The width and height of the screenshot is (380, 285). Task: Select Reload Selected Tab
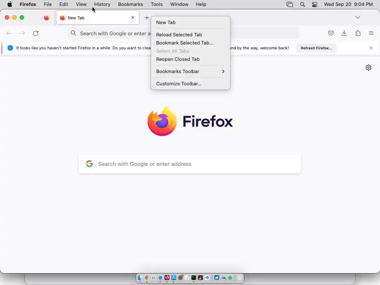pos(190,35)
